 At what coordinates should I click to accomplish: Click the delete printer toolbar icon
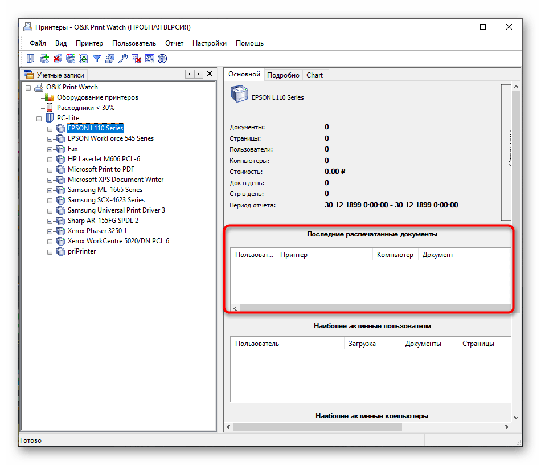click(58, 59)
